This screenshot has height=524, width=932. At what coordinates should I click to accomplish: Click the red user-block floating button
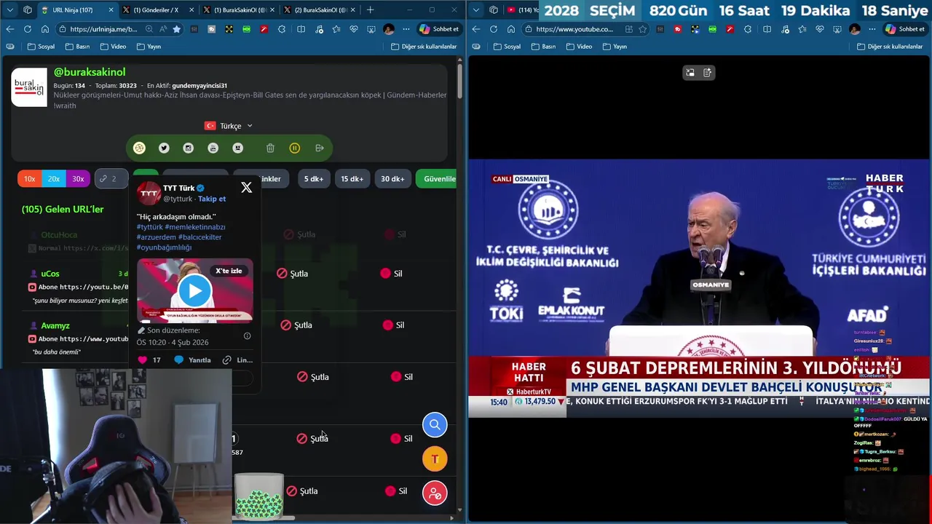pos(435,493)
